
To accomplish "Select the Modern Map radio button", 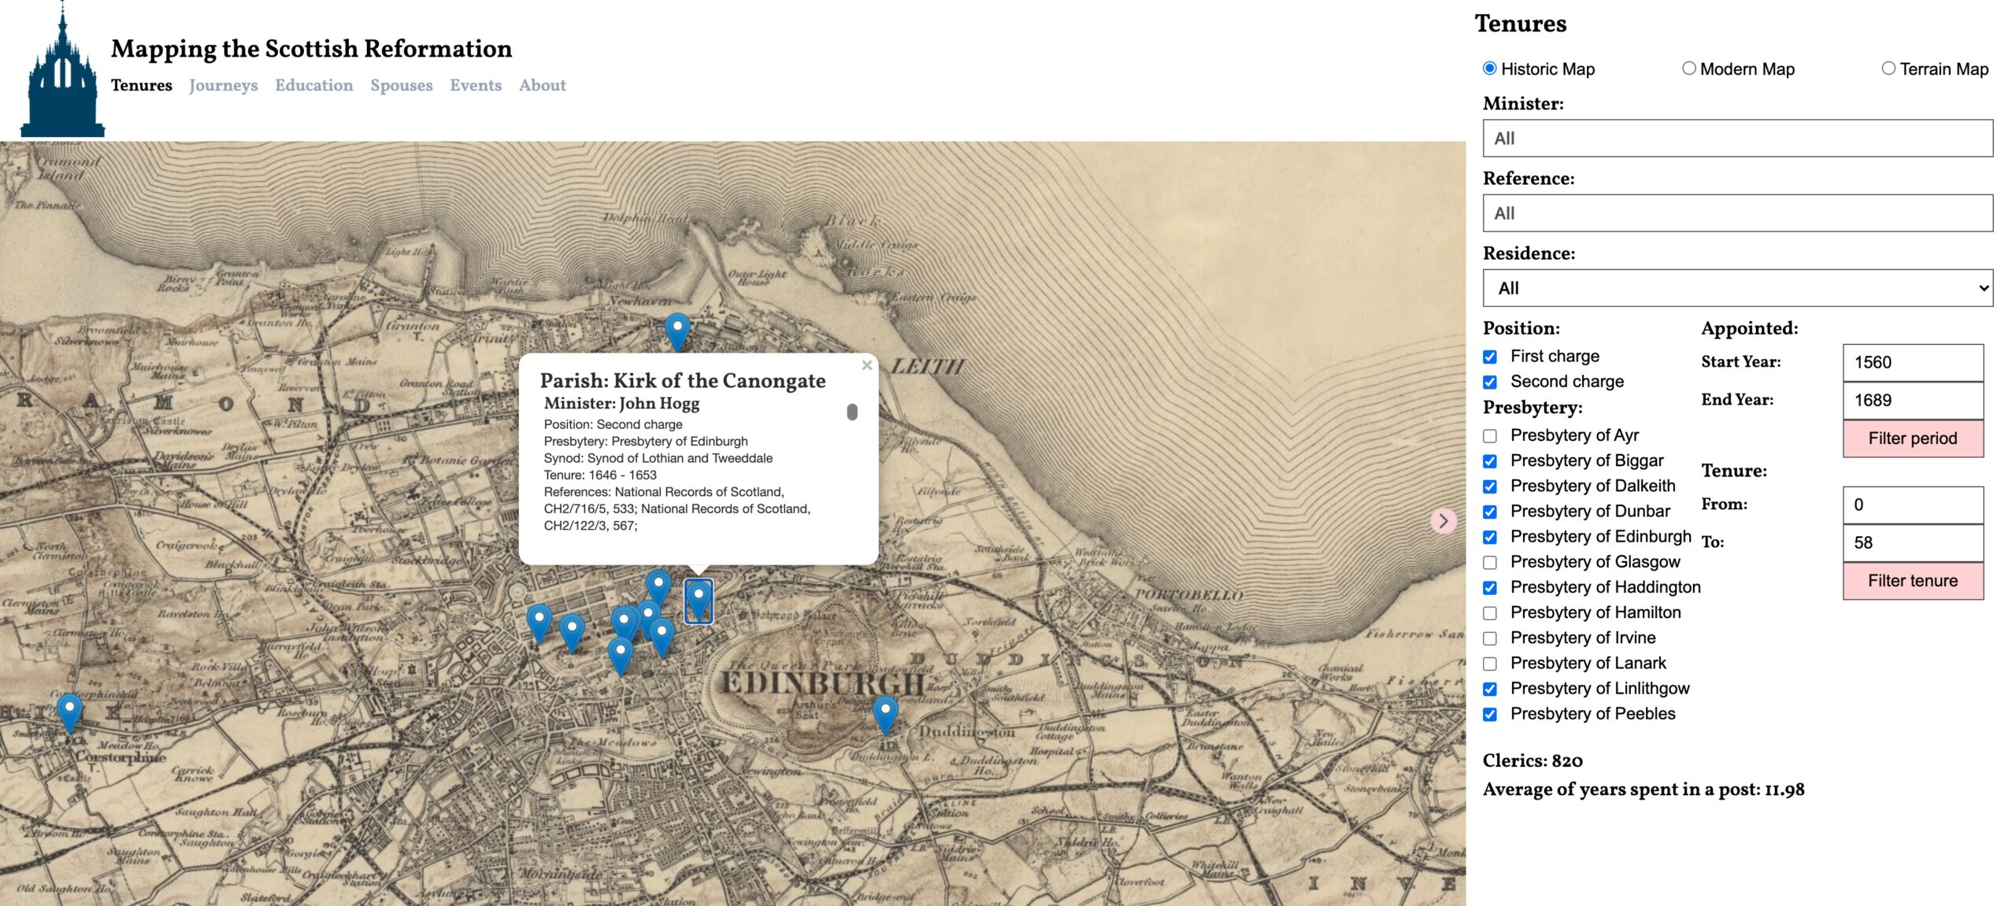I will pyautogui.click(x=1688, y=68).
